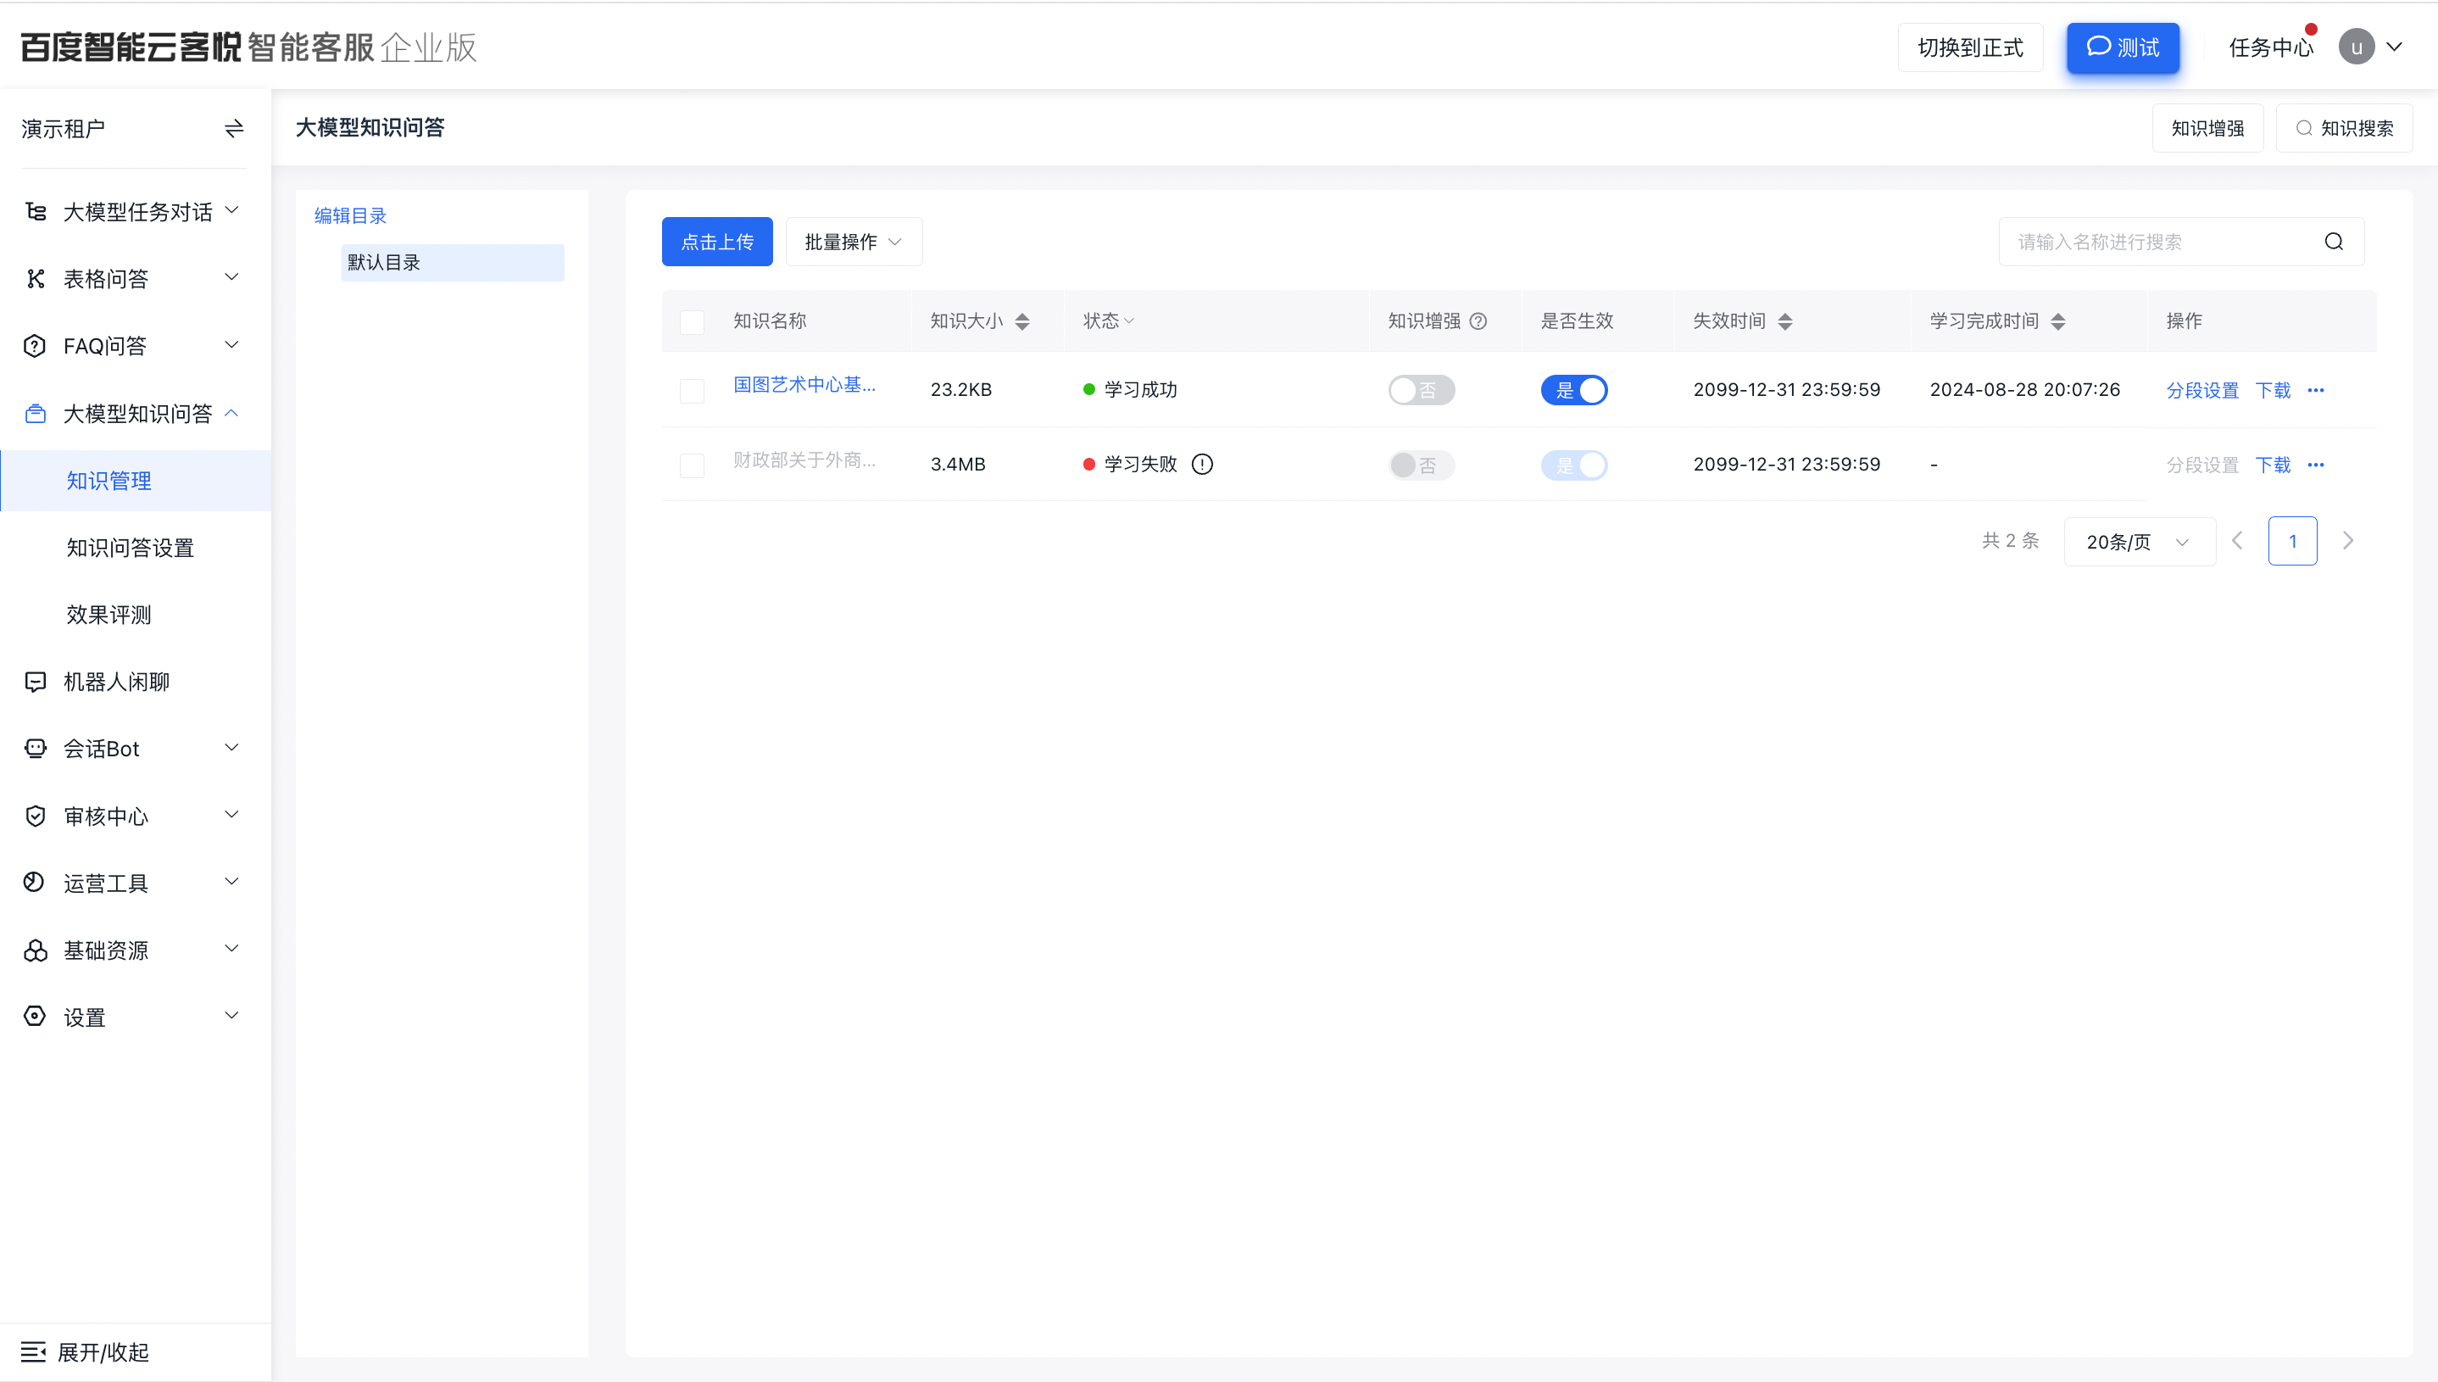Click the search magnifier in name search box

point(2334,242)
